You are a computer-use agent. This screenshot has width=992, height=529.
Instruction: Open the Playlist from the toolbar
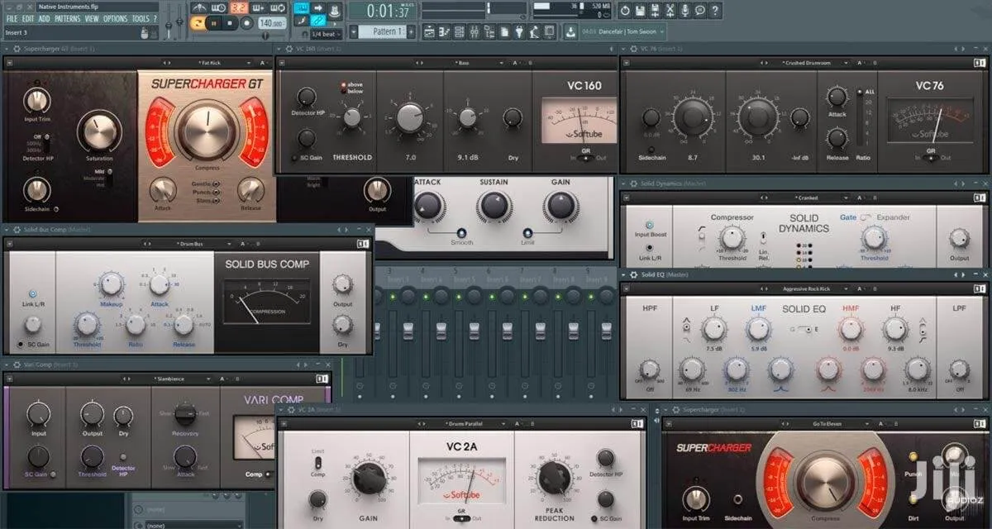429,31
